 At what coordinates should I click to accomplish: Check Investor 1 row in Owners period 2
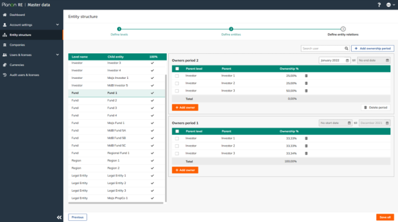tap(177, 76)
